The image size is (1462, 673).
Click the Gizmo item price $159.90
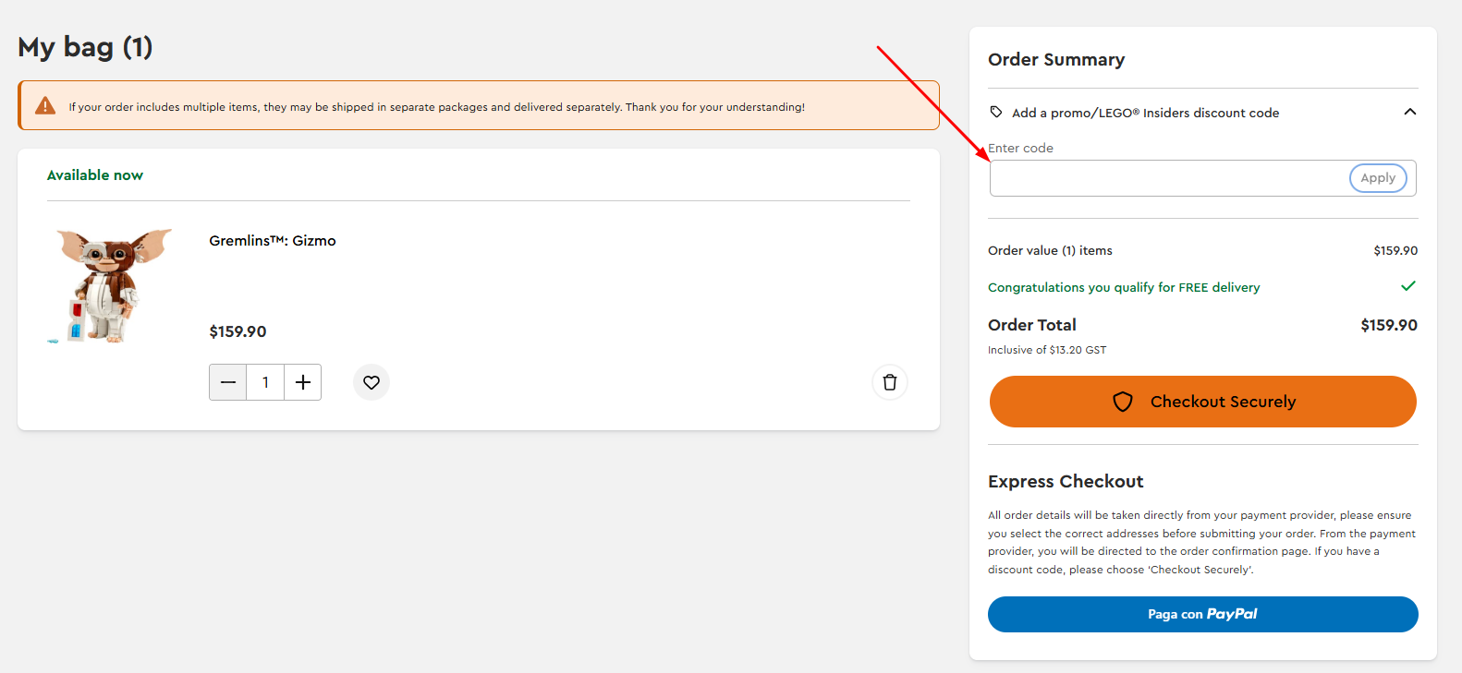(x=238, y=331)
